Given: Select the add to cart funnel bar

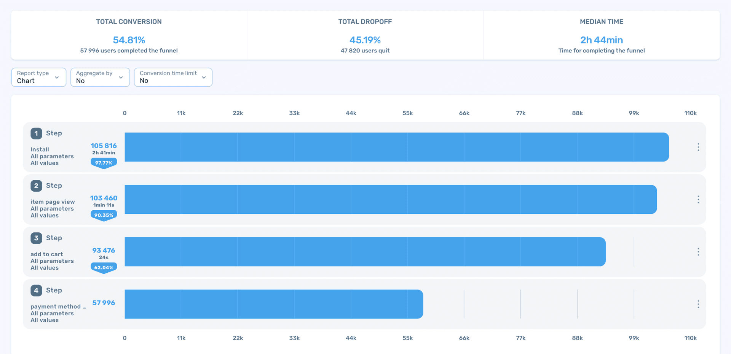Looking at the screenshot, I should tap(365, 252).
